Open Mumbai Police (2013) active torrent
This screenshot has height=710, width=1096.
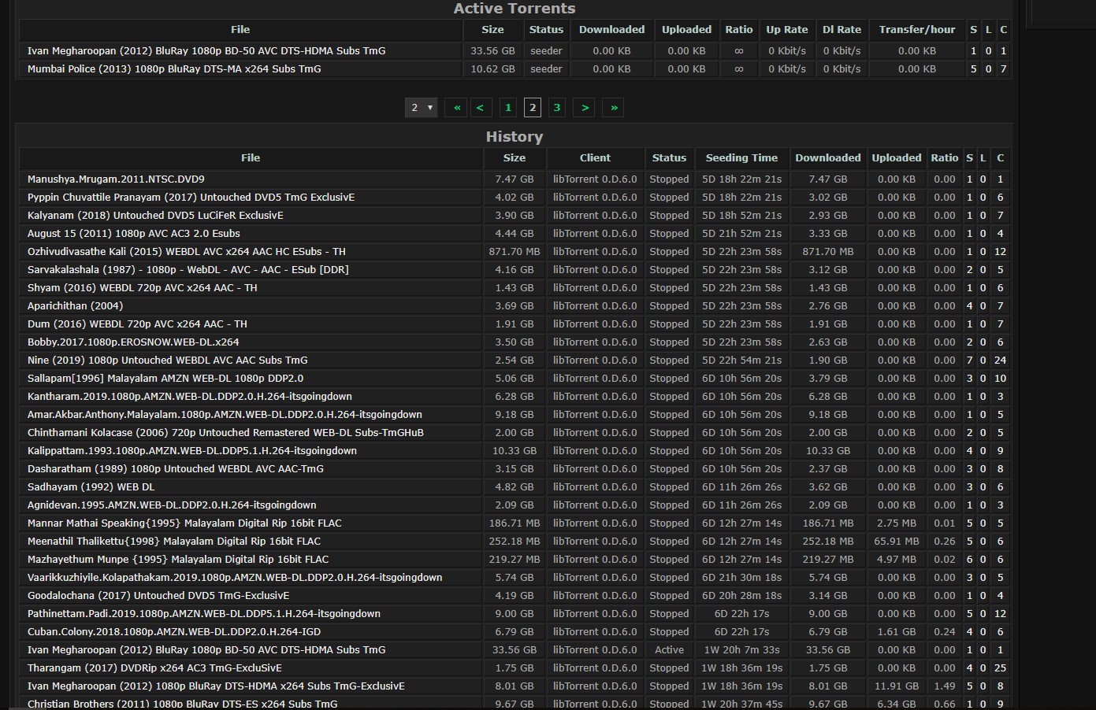174,69
